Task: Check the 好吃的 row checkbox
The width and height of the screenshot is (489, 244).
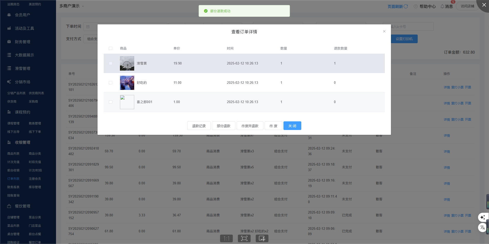Action: (111, 83)
